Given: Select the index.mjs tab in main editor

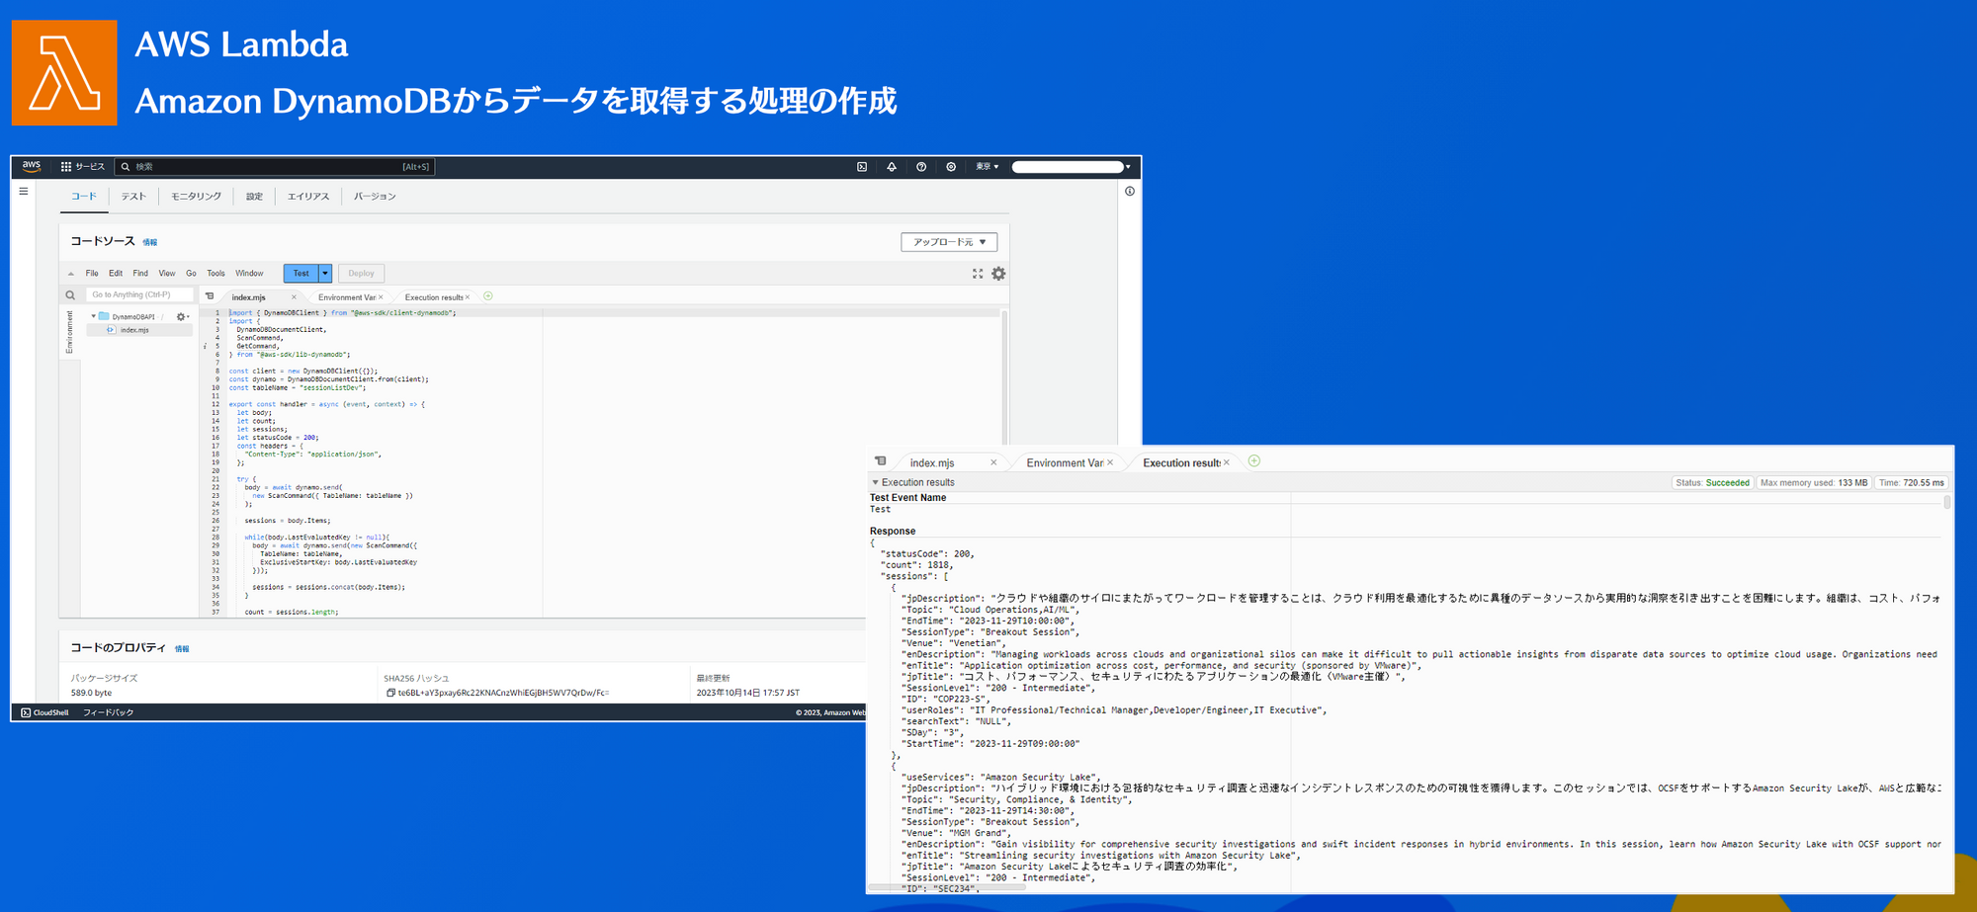Looking at the screenshot, I should pyautogui.click(x=248, y=297).
